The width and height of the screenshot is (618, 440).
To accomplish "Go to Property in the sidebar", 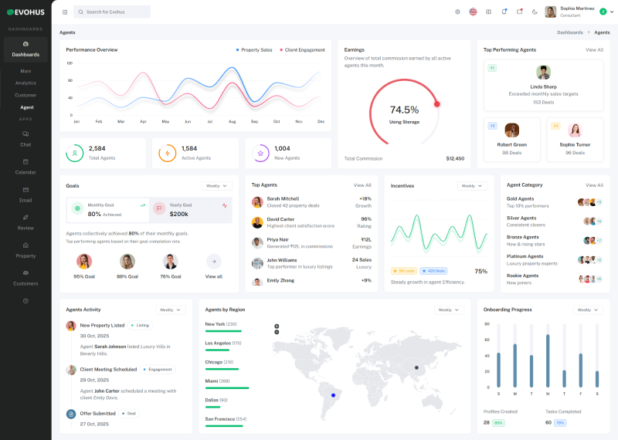I will tap(25, 249).
